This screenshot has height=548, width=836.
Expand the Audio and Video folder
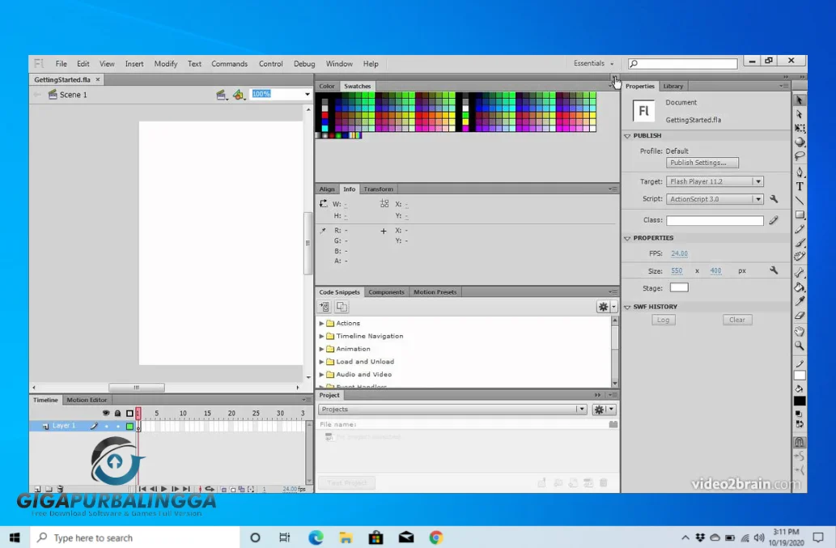tap(321, 374)
